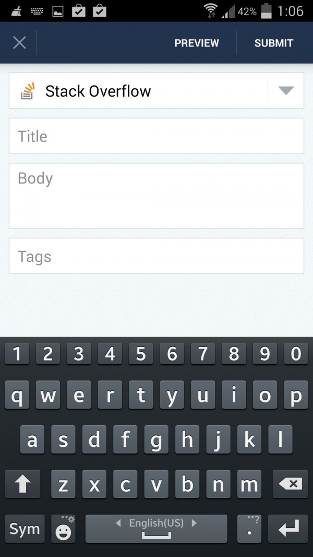313x557 pixels.
Task: Switch language with the right arrow on the space bar
Action: click(x=194, y=523)
